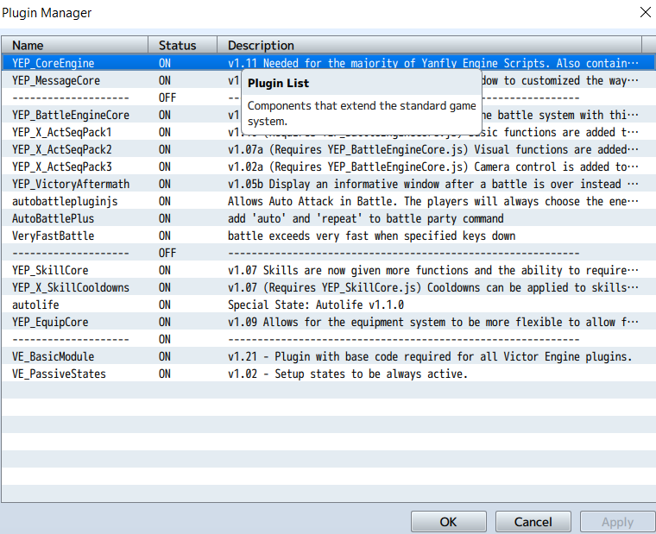Click OFF status below VeryFastBattle
Viewport: 656px width, 534px height.
tap(167, 253)
